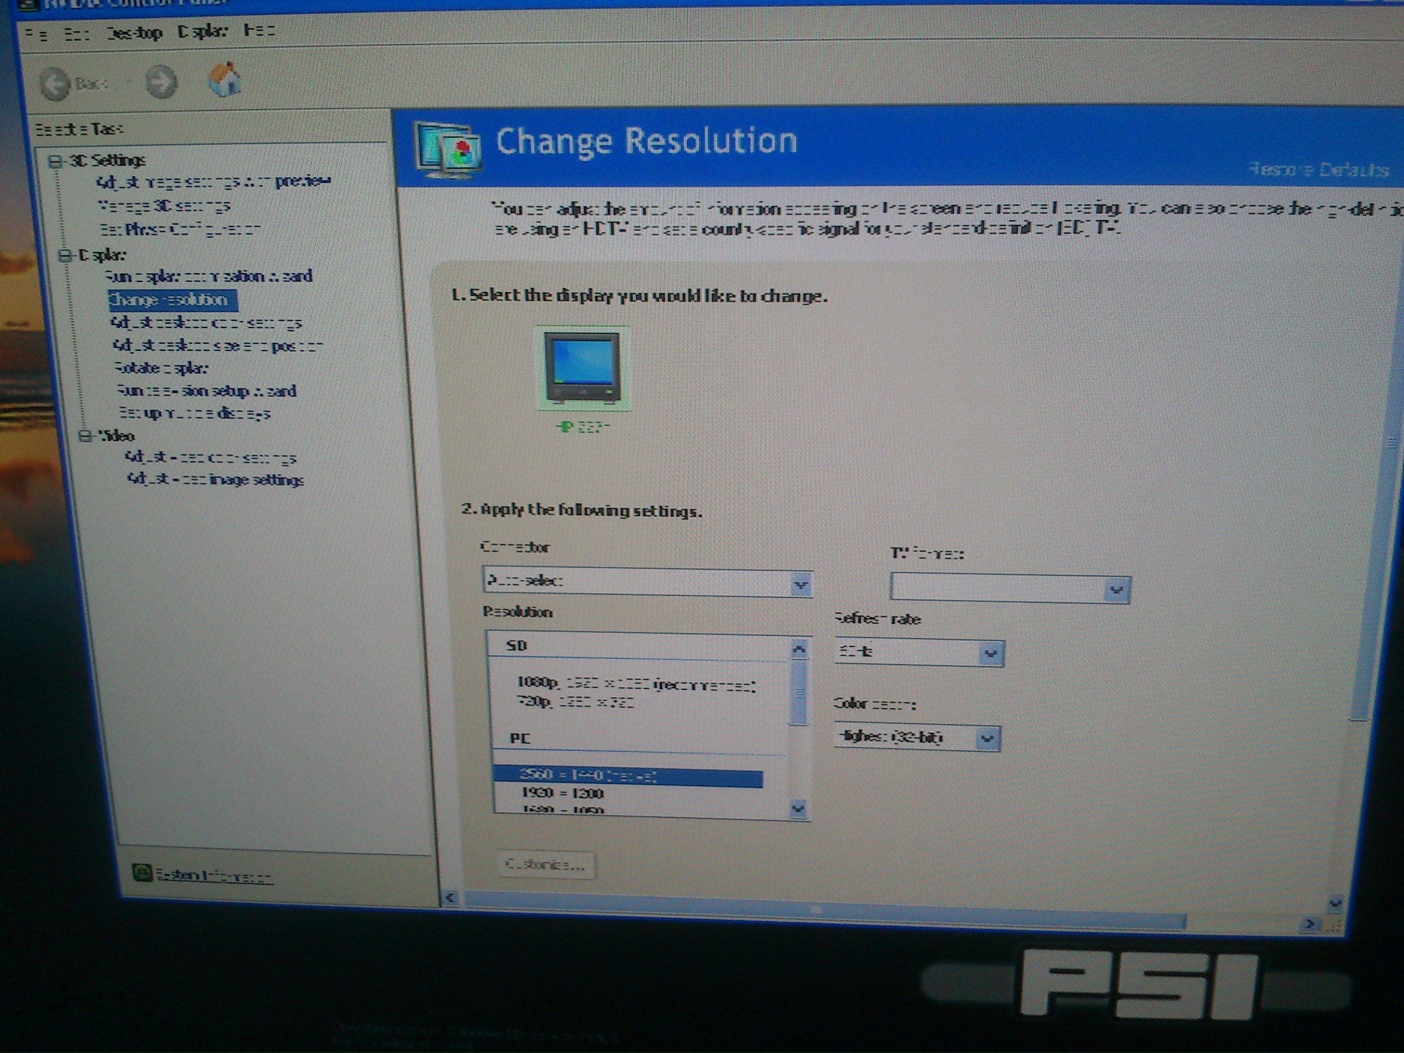Click the horizontal scrollbar right arrow

[1309, 924]
